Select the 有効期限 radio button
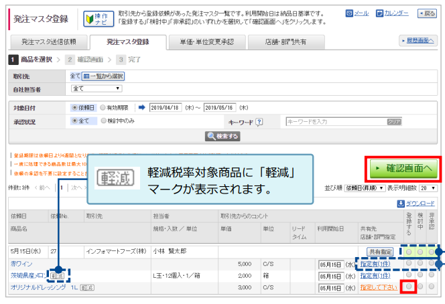Screen dimensions: 445x304 pyautogui.click(x=103, y=107)
